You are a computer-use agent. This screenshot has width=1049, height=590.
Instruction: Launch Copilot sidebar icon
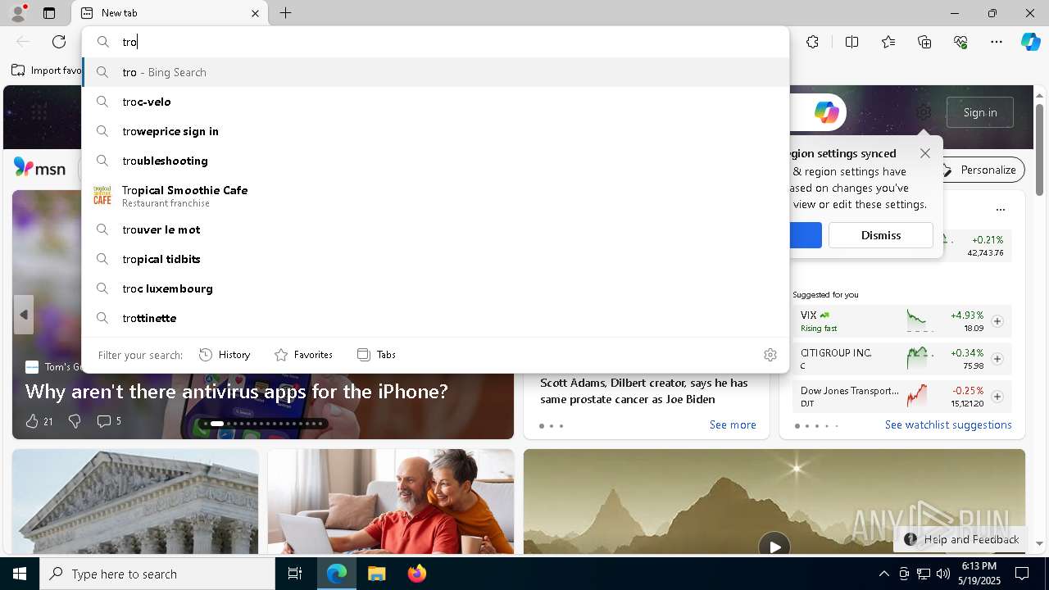[x=1030, y=42]
